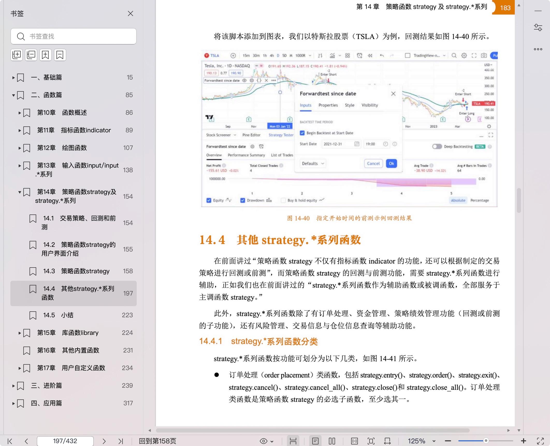Zoom out with minus button
The image size is (550, 446).
[x=448, y=441]
